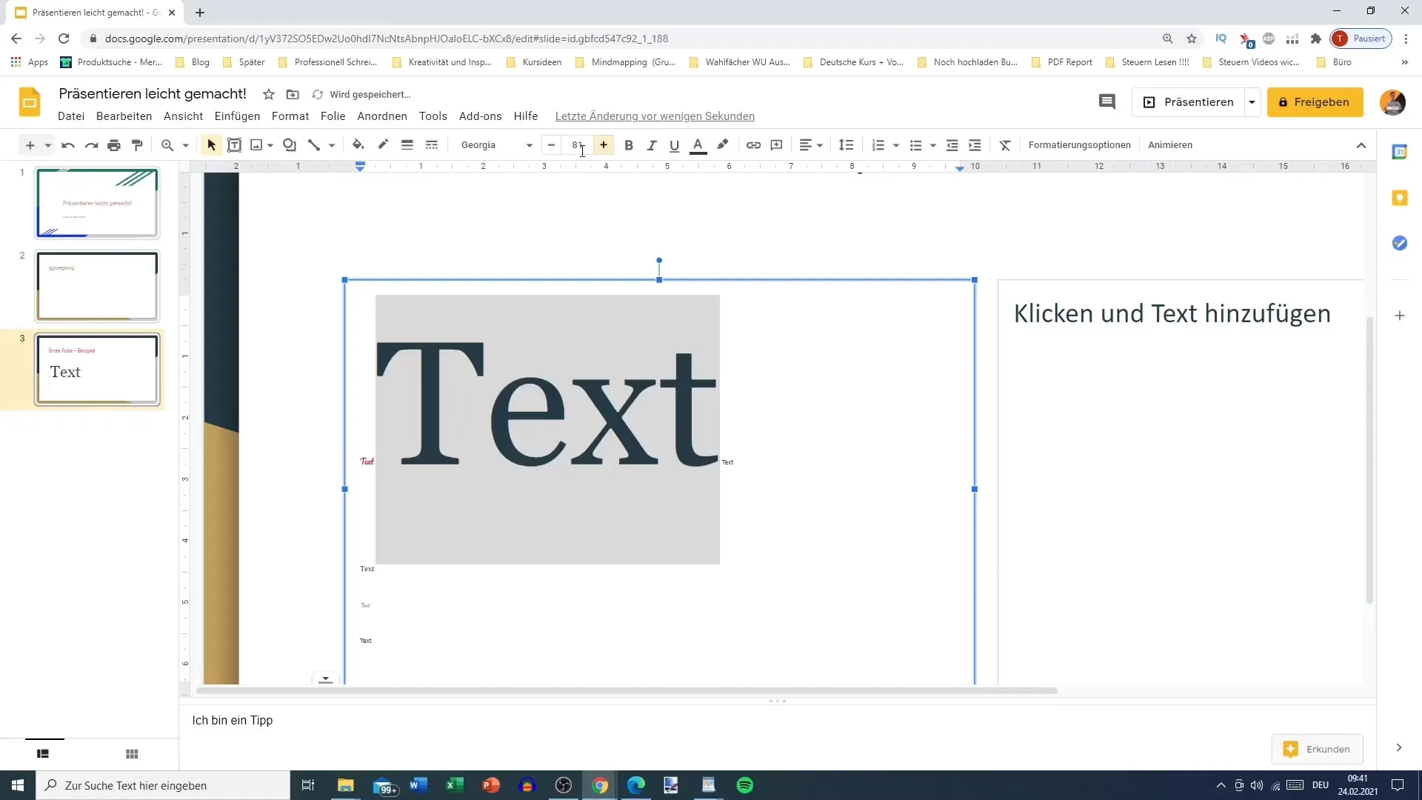Click the font size input field
The height and width of the screenshot is (800, 1422).
coord(578,145)
